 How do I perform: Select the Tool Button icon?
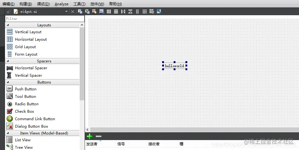(10, 96)
